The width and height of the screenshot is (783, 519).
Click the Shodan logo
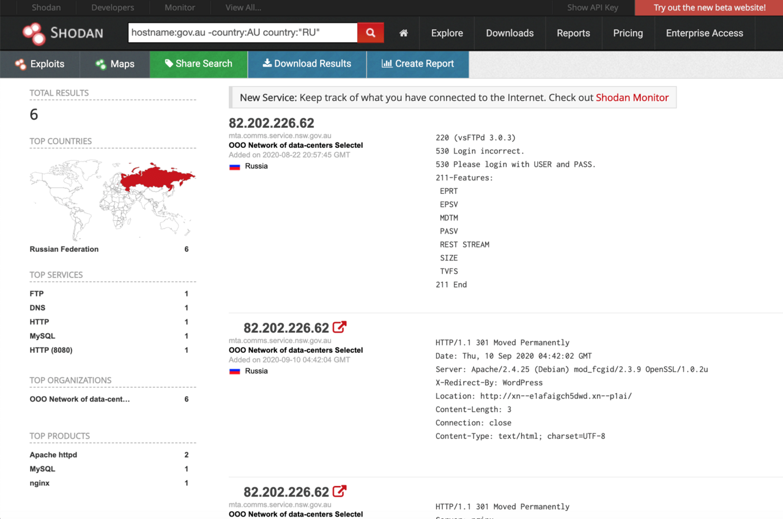62,34
